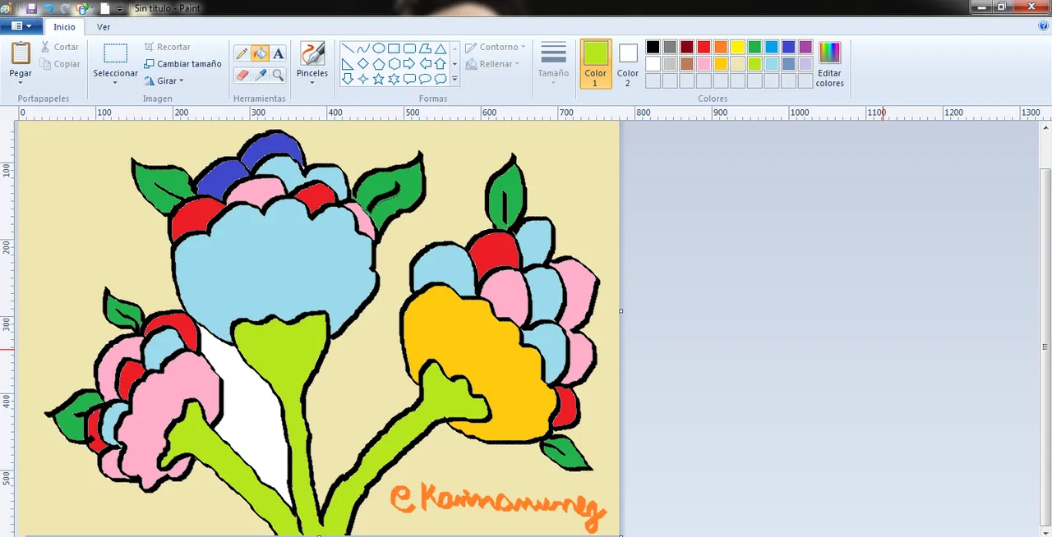Click Cambiar tamaño to resize the image
This screenshot has width=1052, height=537.
pos(182,64)
